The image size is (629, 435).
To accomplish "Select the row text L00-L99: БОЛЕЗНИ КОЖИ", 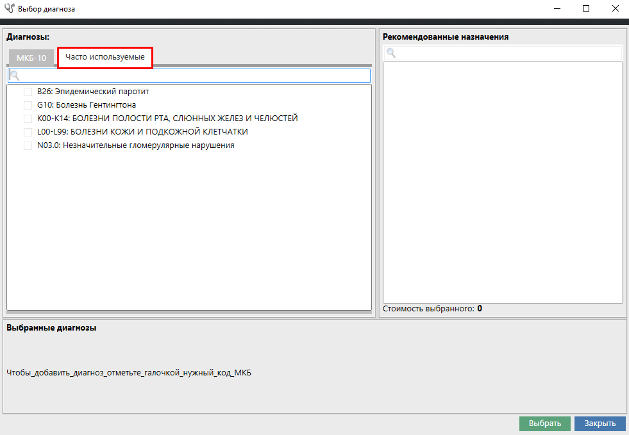I will point(142,132).
